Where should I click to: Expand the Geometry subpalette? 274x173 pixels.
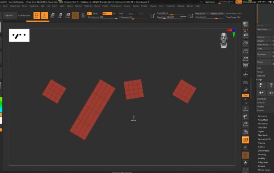[262, 116]
